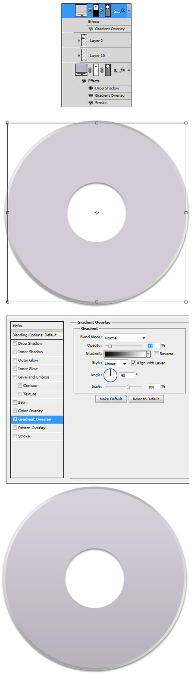Enable the Reverse gradient checkbox
The image size is (194, 681).
coord(156,354)
